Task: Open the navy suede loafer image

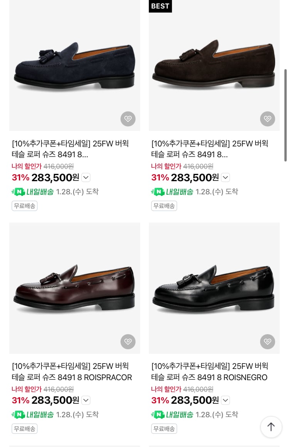Action: 75,66
